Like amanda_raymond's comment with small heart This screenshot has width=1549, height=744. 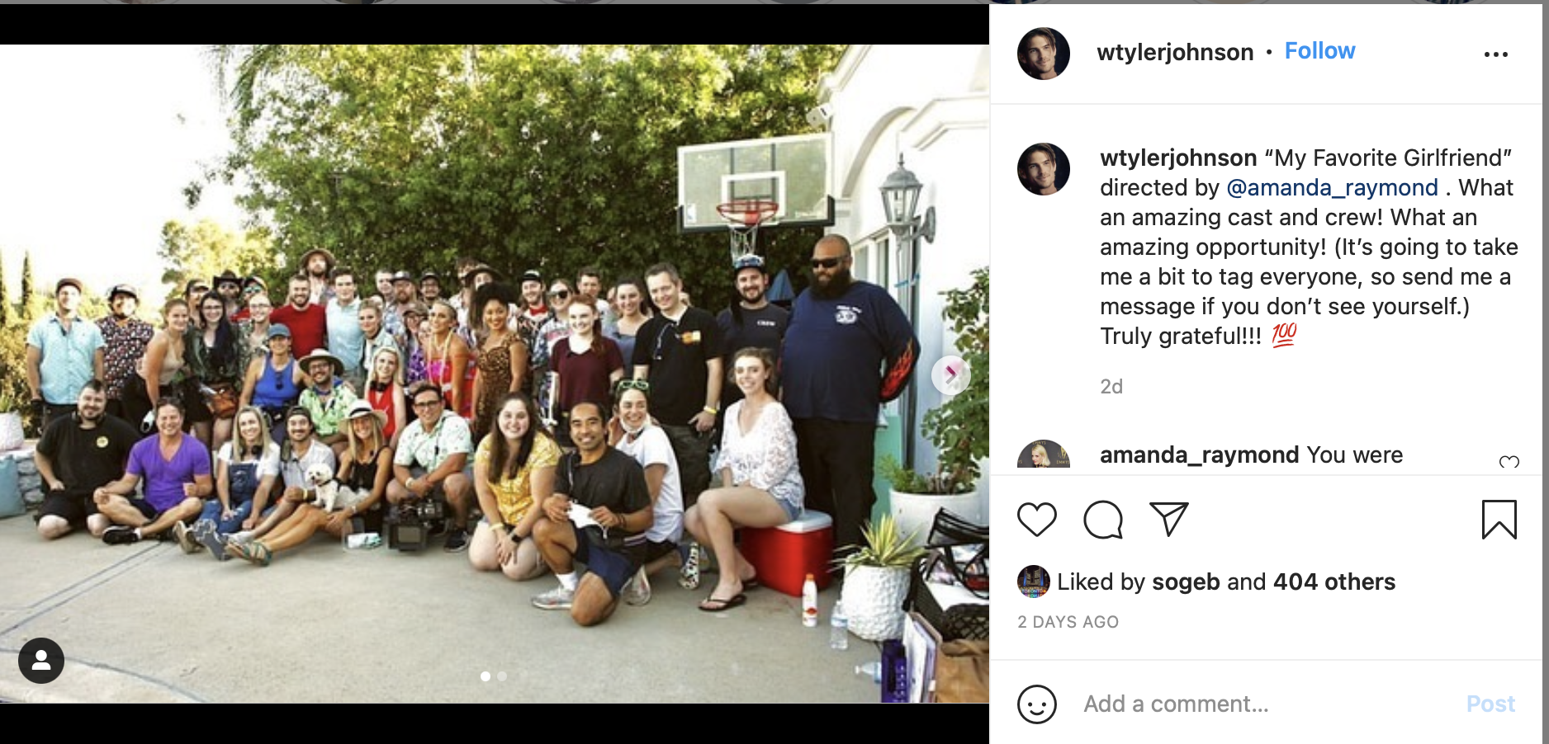1509,462
